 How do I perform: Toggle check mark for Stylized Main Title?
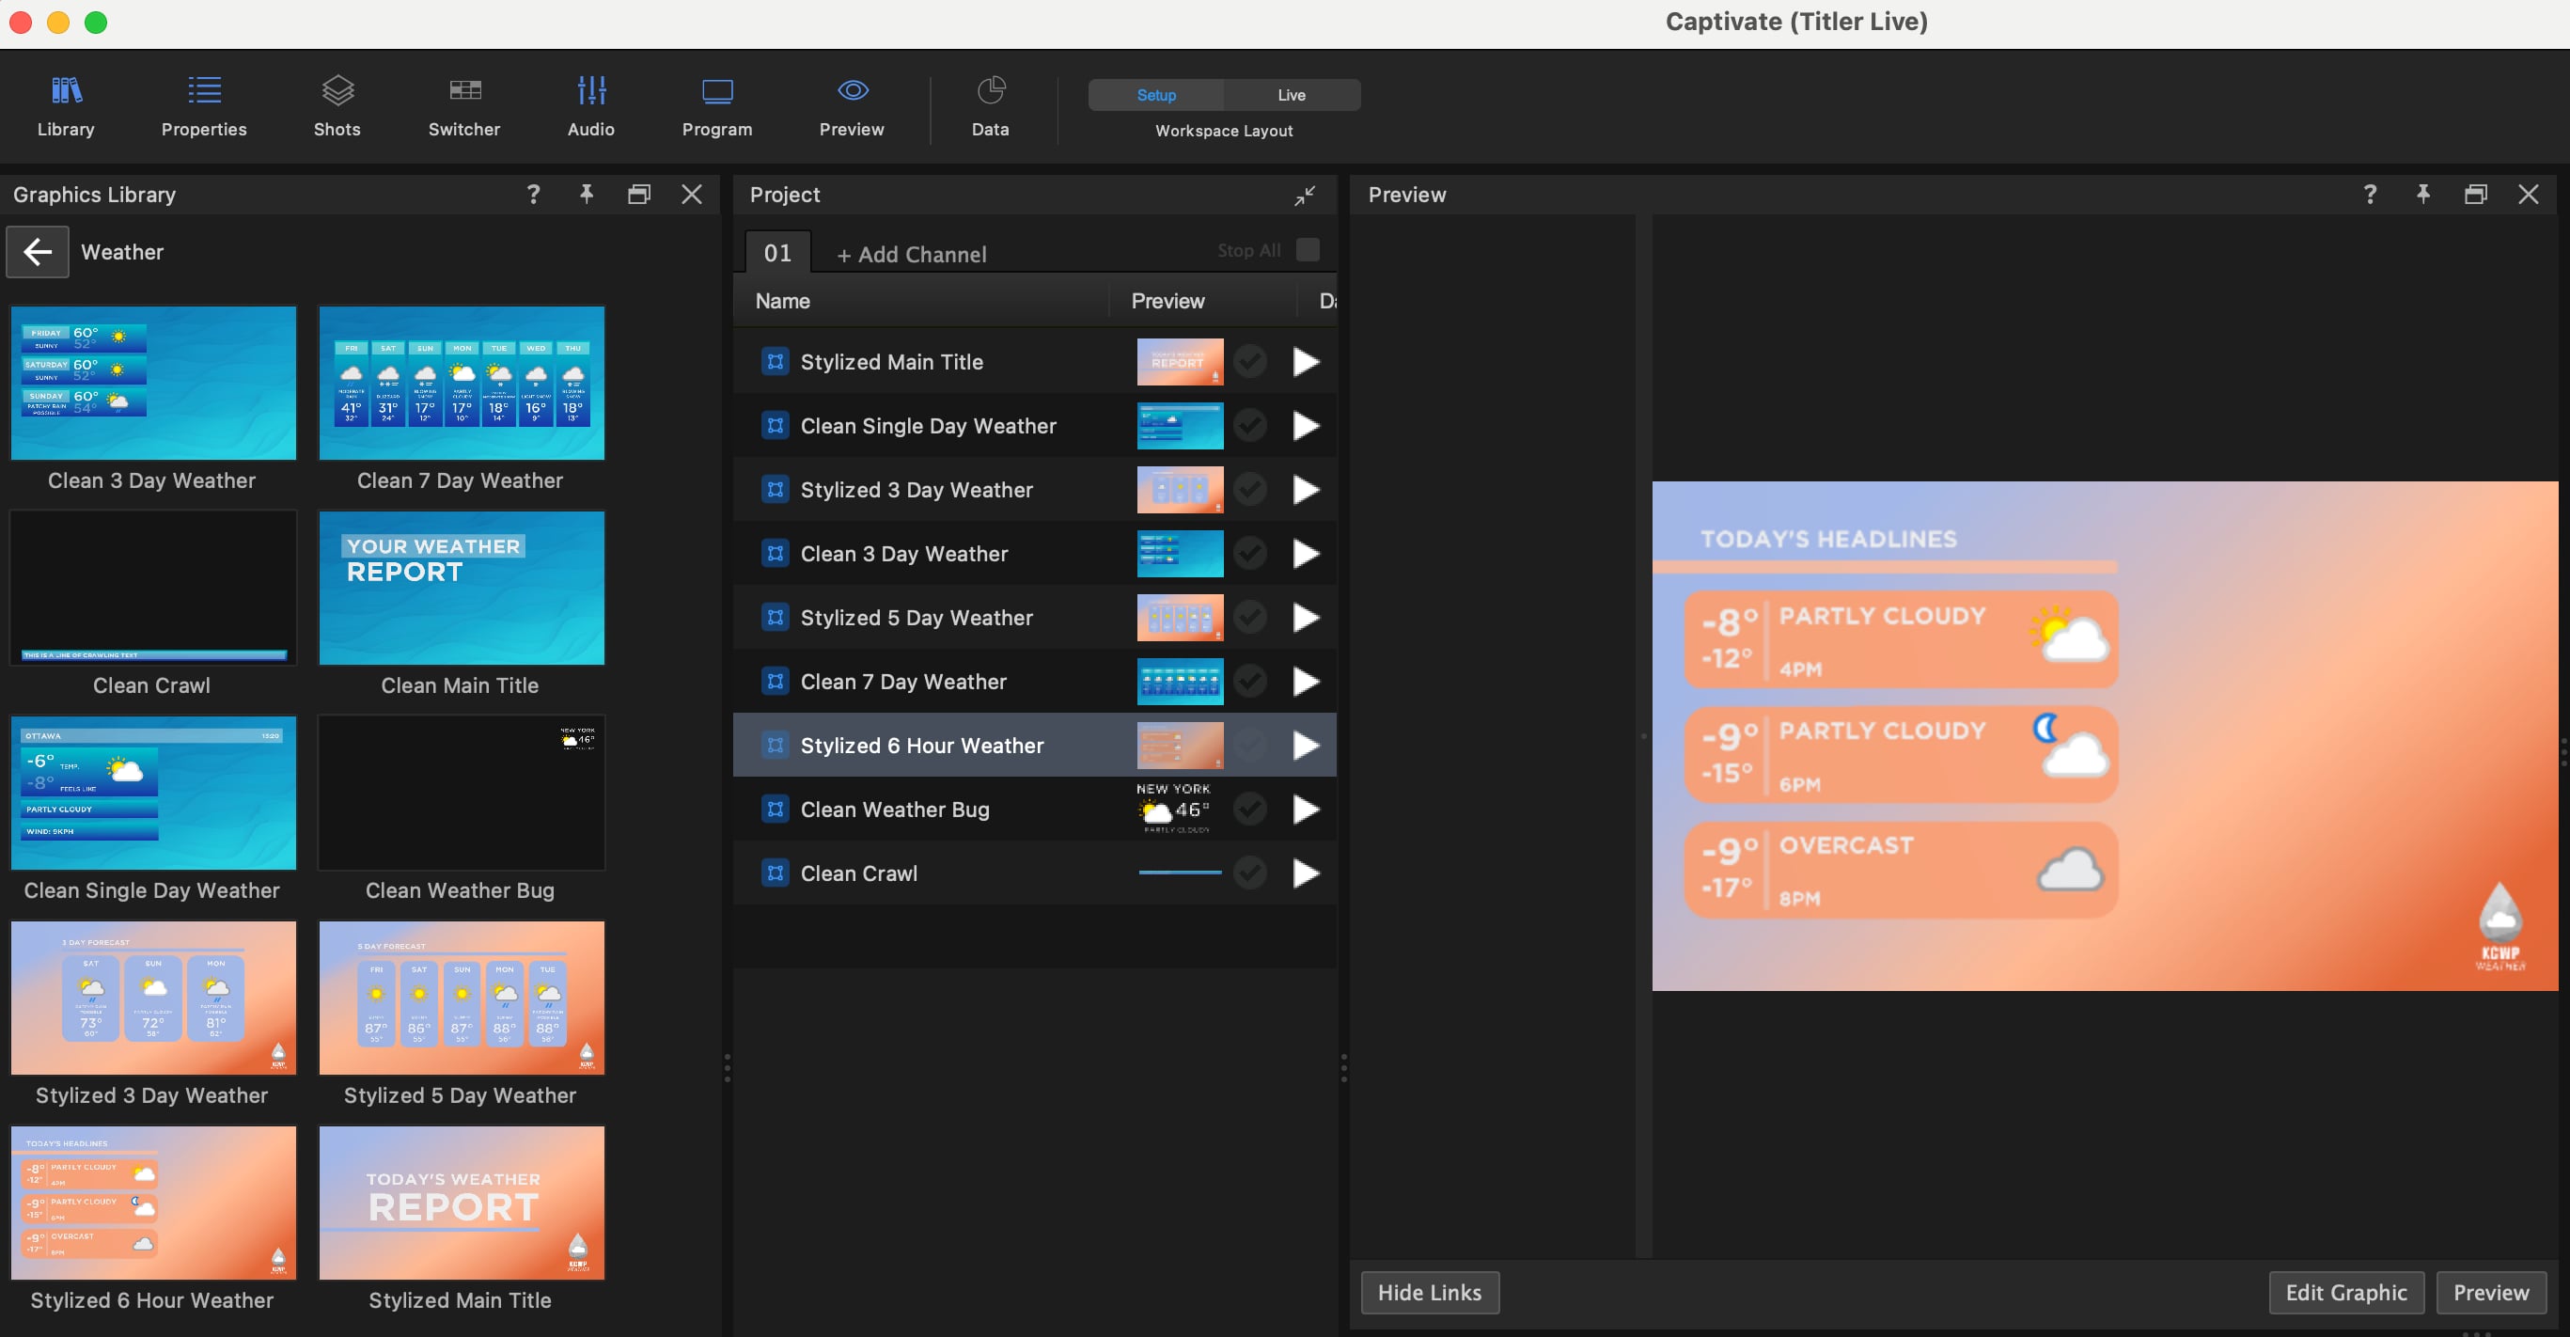point(1250,361)
